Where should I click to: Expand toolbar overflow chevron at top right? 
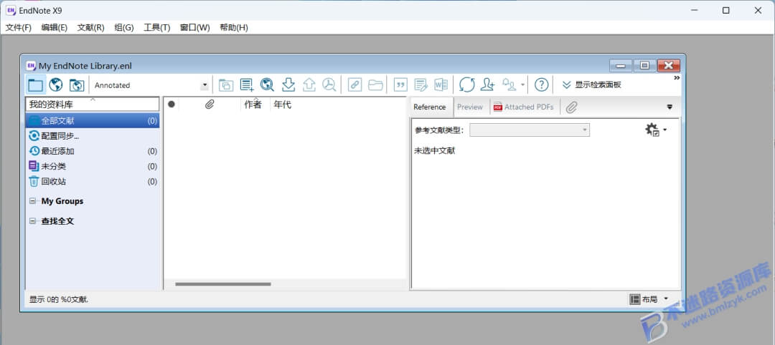point(677,78)
